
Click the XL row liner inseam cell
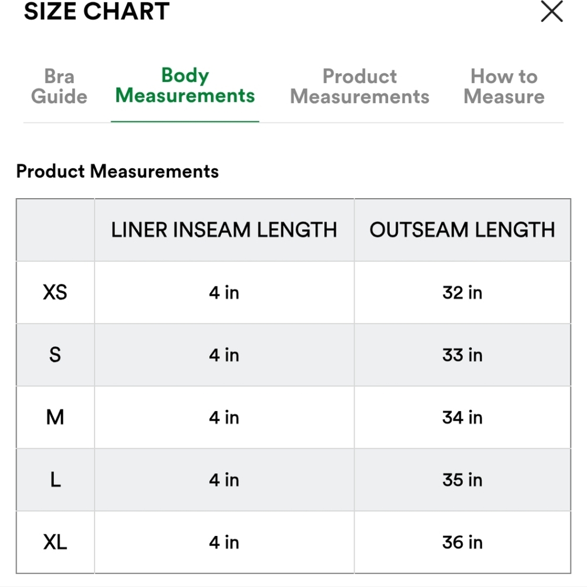(x=224, y=542)
